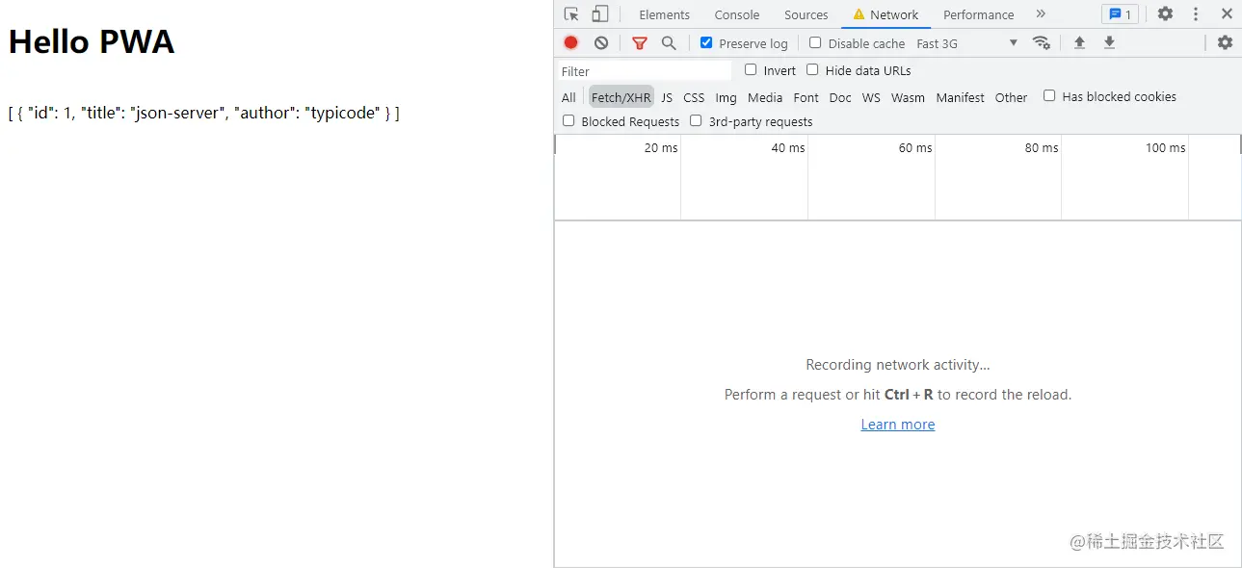Switch to the Console tab
Viewport: 1242px width, 568px height.
(x=737, y=14)
